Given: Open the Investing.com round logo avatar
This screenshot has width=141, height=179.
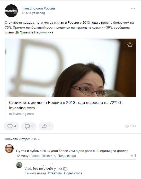Looking at the screenshot, I should pos(11,11).
